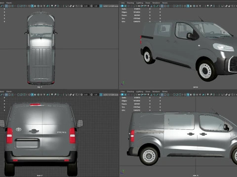This screenshot has width=237, height=177.
Task: Click Gamma value field in front view panel
Action: click(96, 94)
